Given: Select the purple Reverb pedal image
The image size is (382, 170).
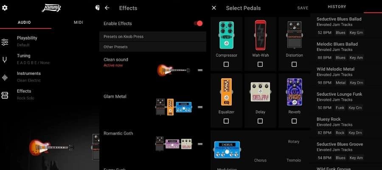Looking at the screenshot, I should 294,92.
